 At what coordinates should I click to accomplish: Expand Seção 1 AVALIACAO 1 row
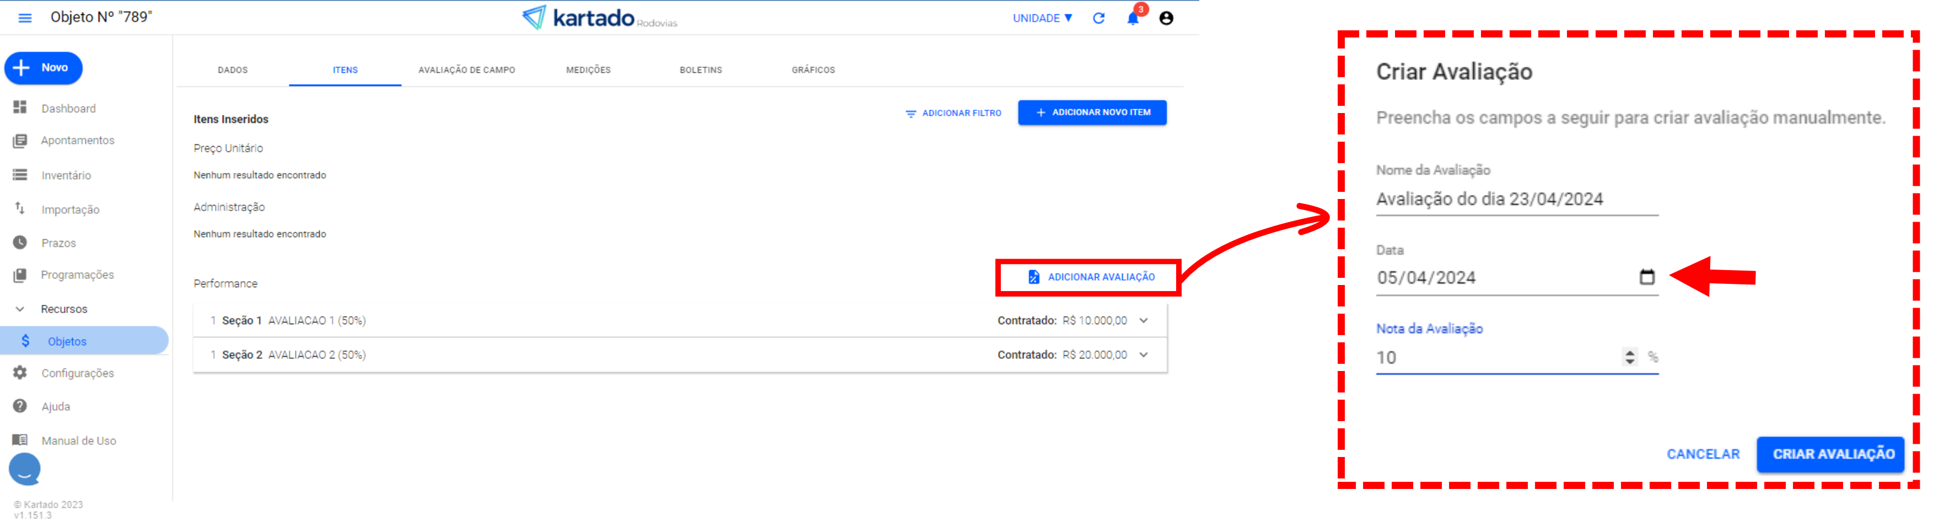[1144, 320]
